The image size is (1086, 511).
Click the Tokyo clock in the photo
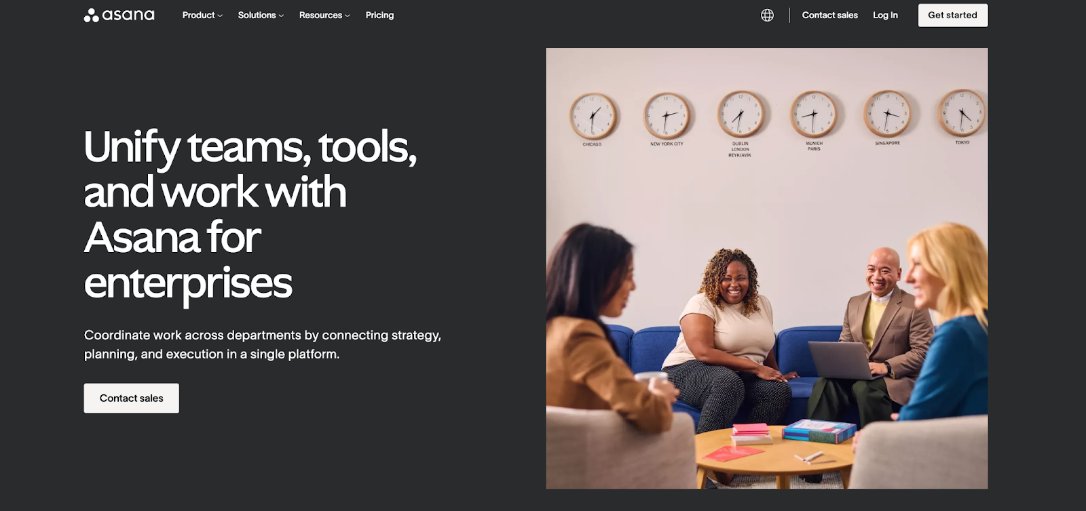pyautogui.click(x=962, y=113)
